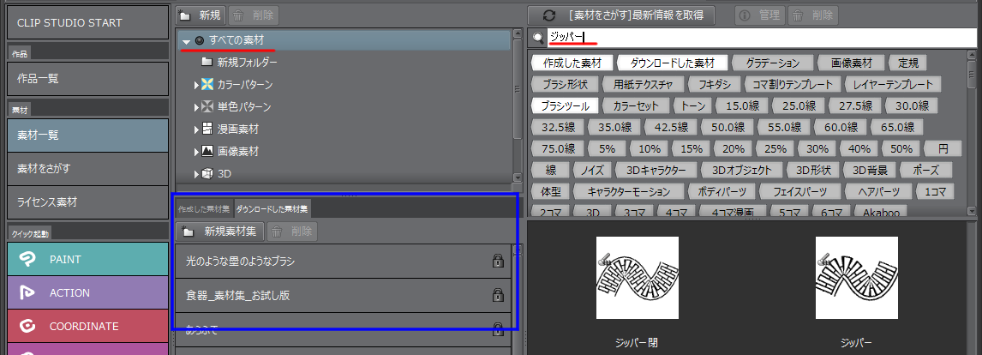The height and width of the screenshot is (355, 982).
Task: Expand the 画像素材 tree node
Action: [x=196, y=153]
